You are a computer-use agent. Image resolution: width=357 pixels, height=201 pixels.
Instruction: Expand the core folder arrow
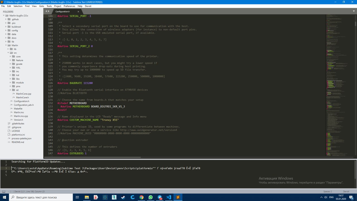tap(11, 57)
